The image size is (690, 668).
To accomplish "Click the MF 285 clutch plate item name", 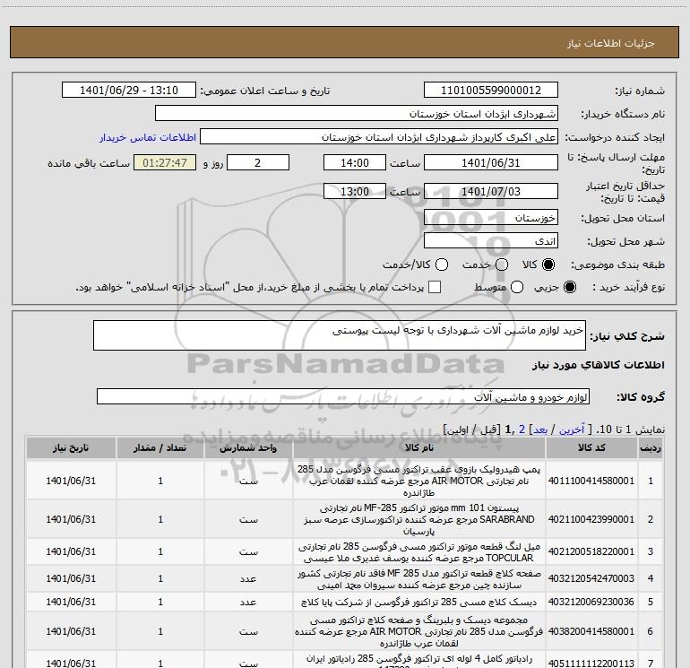I will (419, 579).
